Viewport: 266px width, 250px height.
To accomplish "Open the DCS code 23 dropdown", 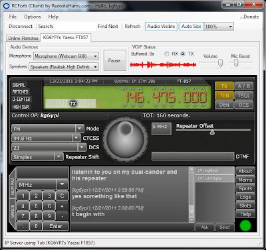I will point(49,147).
